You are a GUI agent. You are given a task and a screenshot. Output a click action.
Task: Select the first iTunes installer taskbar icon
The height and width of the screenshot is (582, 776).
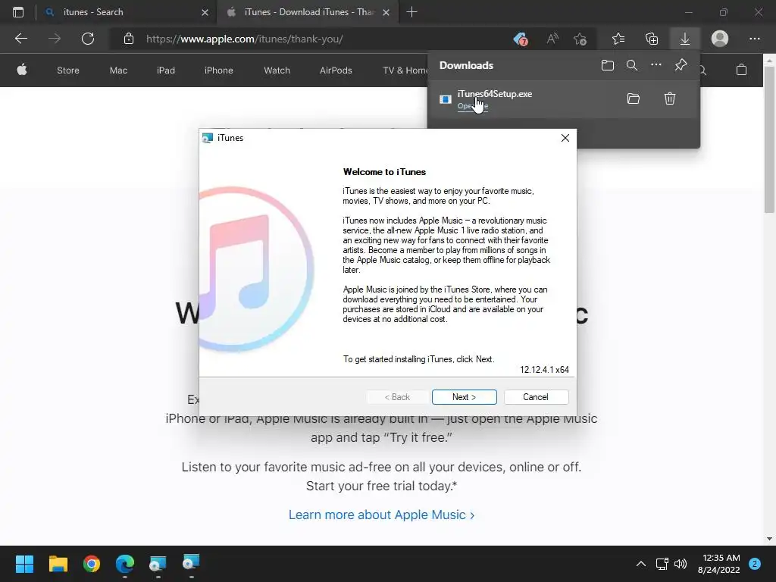coord(158,564)
